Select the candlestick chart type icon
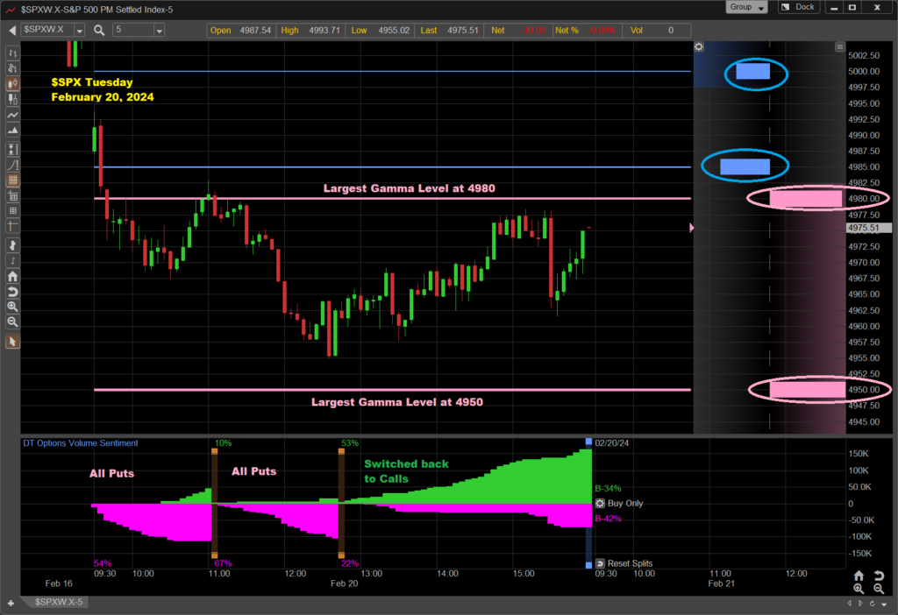Screen dimensions: 898x615 click(x=12, y=84)
